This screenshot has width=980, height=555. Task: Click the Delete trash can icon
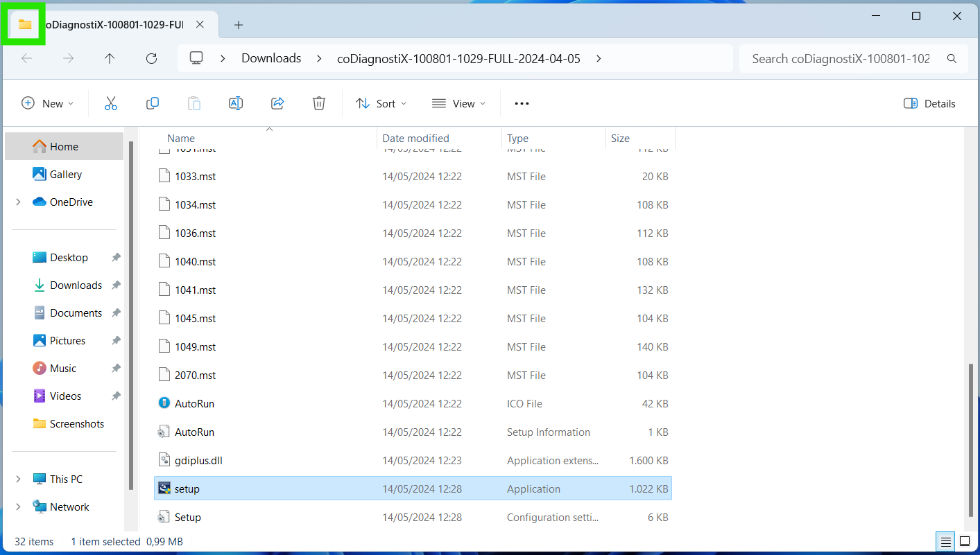point(319,103)
